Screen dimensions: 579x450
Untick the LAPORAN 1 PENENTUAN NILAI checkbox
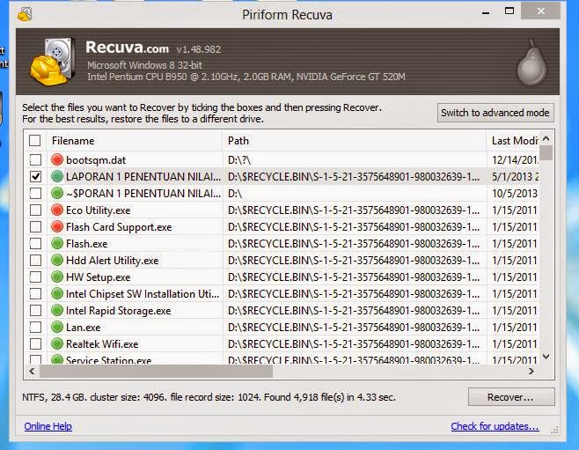[x=35, y=177]
